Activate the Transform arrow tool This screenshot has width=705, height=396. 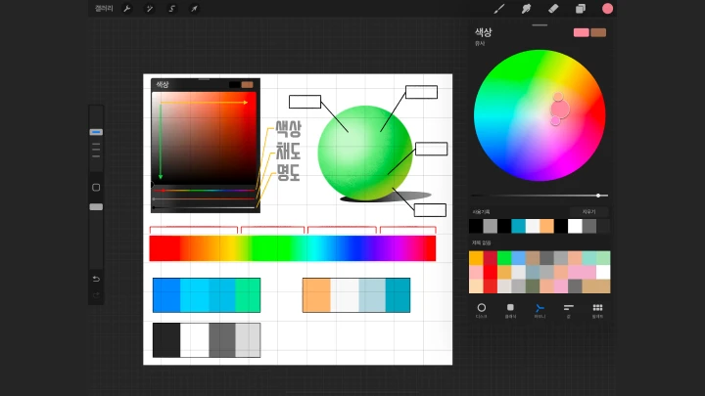(194, 9)
